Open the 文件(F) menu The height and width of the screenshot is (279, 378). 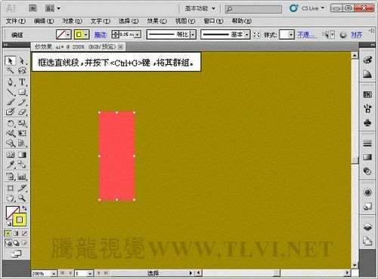pos(16,21)
